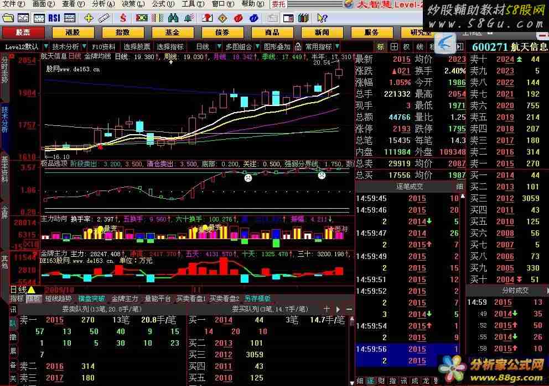Click the window layout panel icon
549x386 pixels.
288,18
